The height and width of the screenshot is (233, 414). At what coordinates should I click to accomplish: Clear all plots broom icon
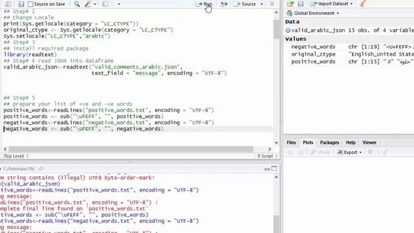pos(386,152)
